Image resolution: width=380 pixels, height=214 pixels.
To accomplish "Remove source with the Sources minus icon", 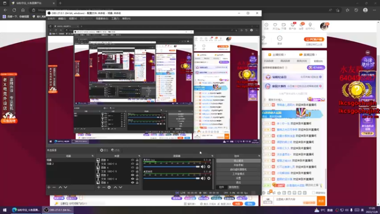I will click(x=104, y=187).
